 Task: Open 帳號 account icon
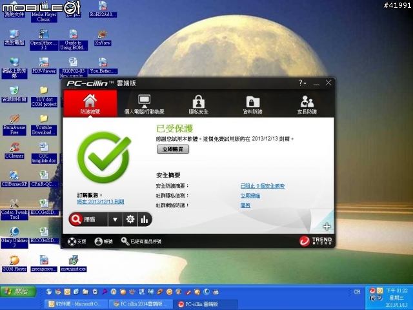pyautogui.click(x=103, y=241)
